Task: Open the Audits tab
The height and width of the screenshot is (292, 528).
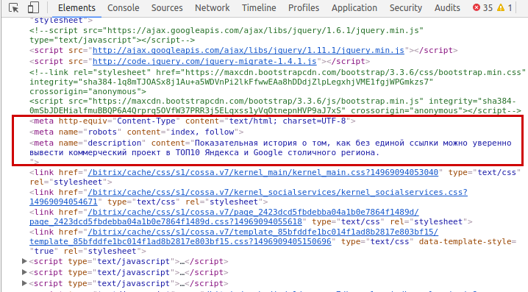Action: (447, 8)
